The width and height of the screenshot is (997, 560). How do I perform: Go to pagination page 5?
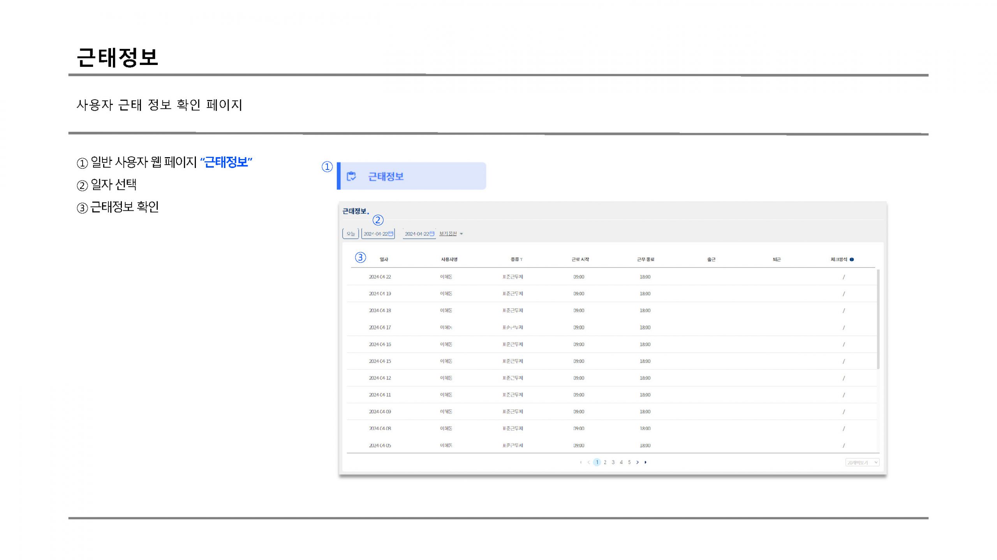629,462
